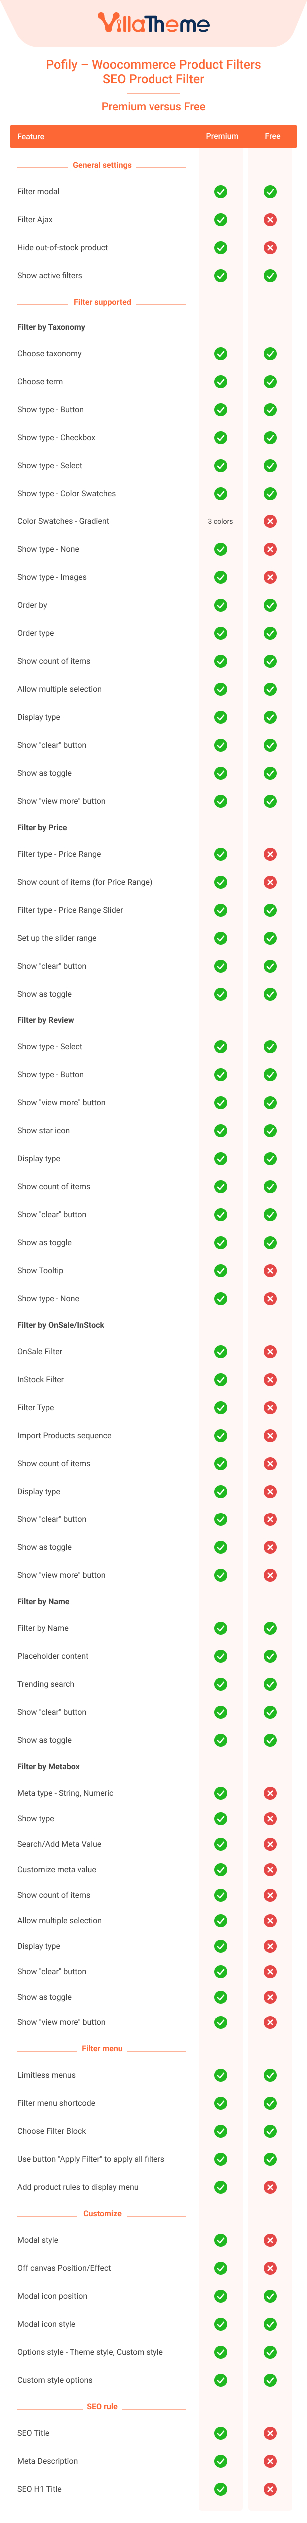Screen dimensions: 307x2523
Task: Click the Free red cross for Filter Ajax
Action: pos(270,219)
